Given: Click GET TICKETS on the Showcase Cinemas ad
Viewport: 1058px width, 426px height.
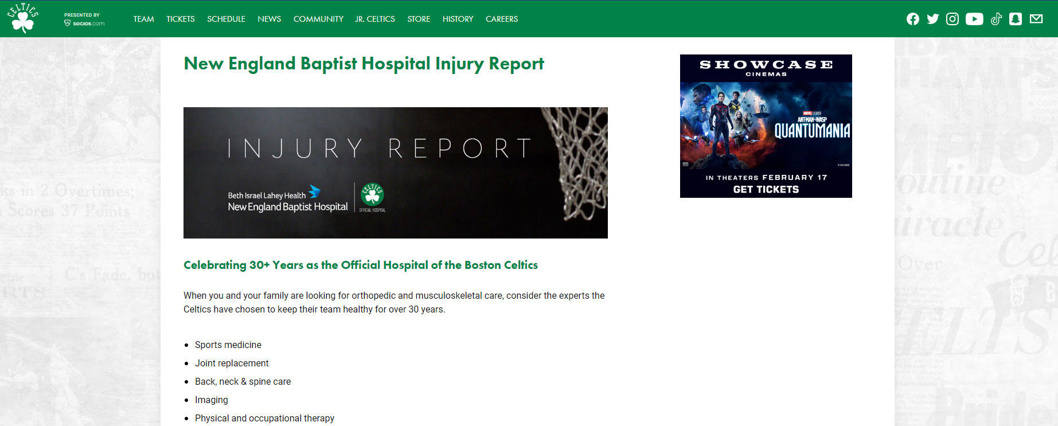Looking at the screenshot, I should pos(766,189).
